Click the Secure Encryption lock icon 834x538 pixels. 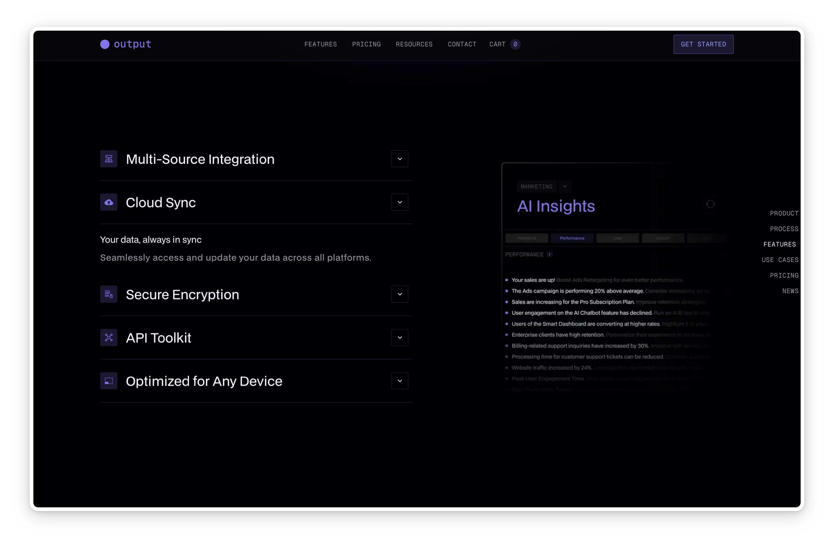(x=109, y=294)
